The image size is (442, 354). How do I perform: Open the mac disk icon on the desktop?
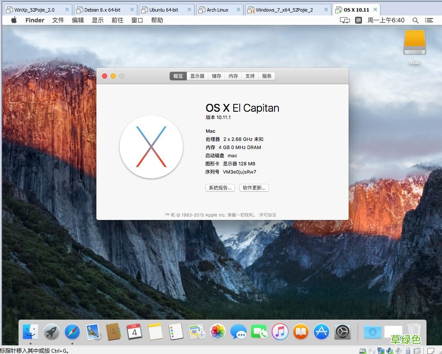414,43
